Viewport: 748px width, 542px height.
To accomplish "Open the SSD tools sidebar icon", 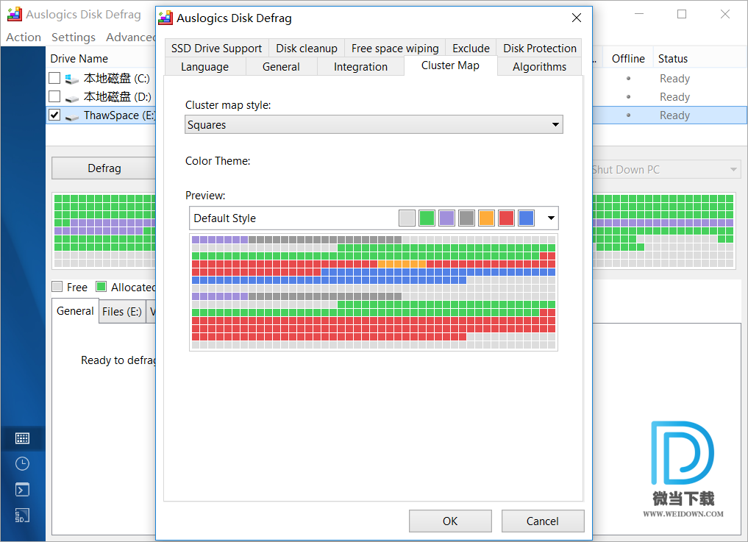I will tap(22, 516).
